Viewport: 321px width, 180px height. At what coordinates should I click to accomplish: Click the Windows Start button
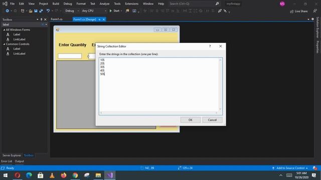pos(6,175)
